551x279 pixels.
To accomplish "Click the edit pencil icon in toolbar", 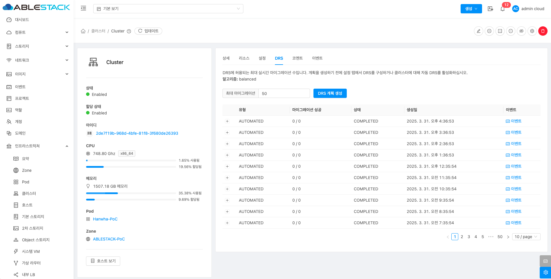I will tap(479, 31).
